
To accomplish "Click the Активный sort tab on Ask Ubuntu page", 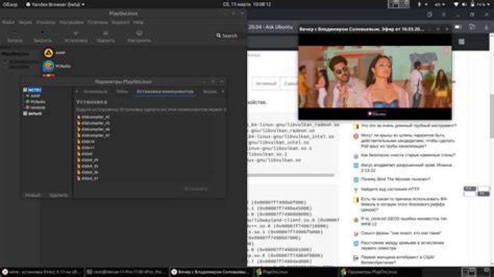I will pyautogui.click(x=266, y=84).
